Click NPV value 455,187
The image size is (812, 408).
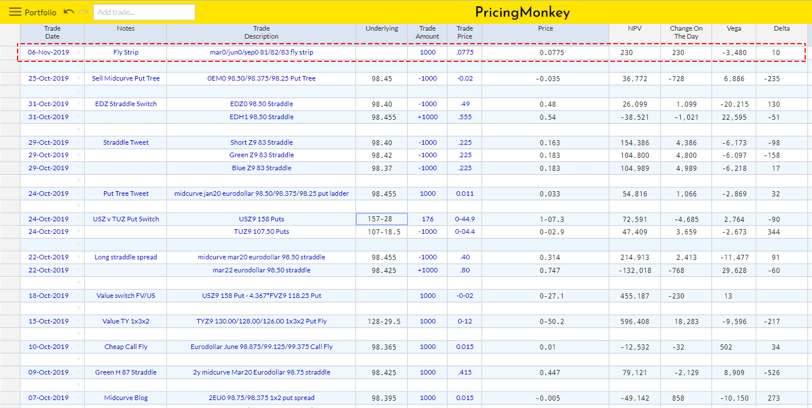635,296
